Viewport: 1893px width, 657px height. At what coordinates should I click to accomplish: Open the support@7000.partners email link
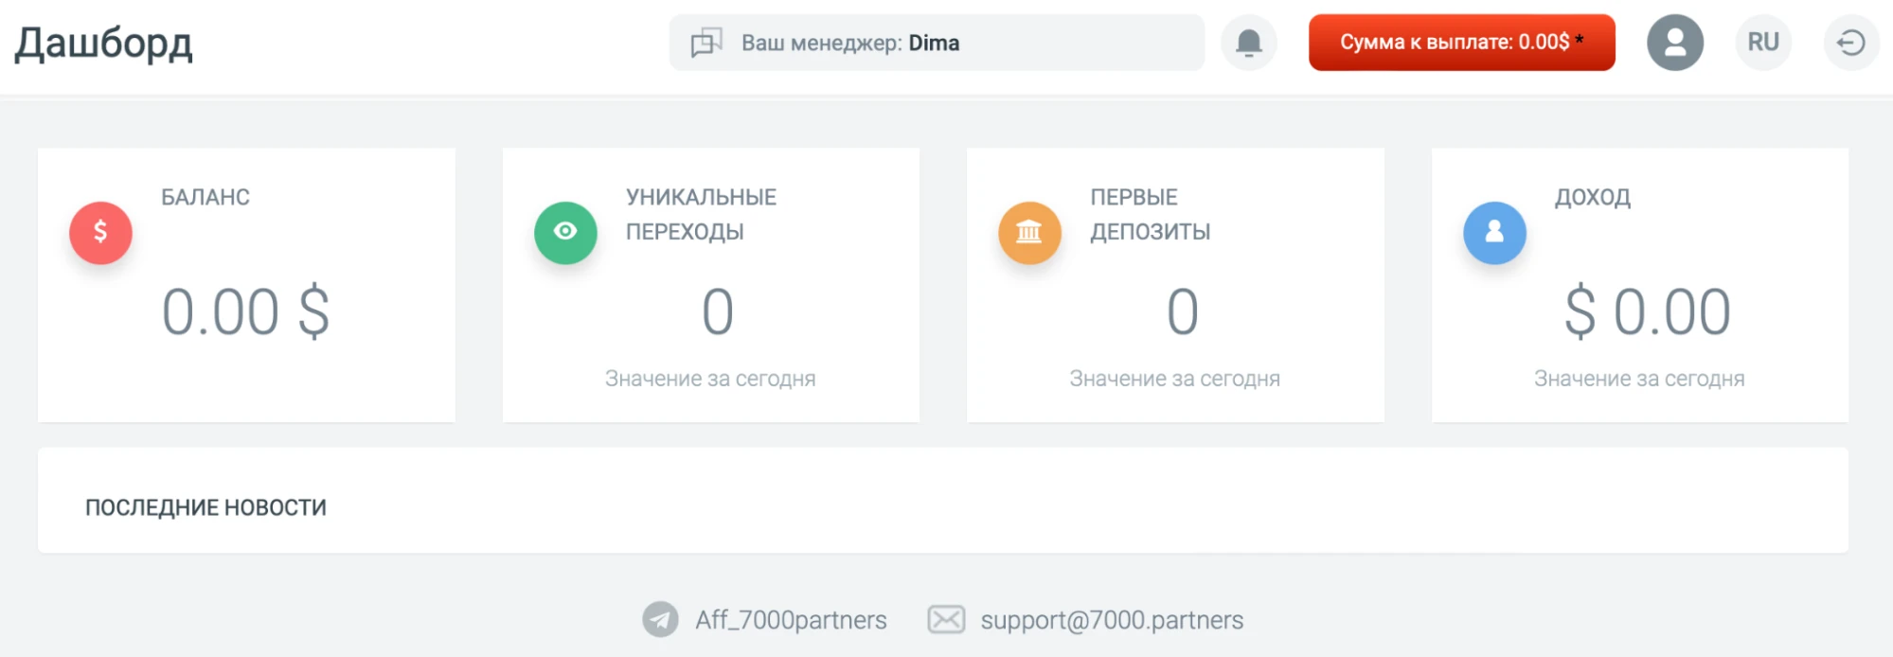[x=1112, y=620]
